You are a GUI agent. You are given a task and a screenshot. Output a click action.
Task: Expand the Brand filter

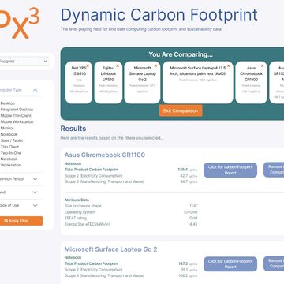[x=35, y=192]
